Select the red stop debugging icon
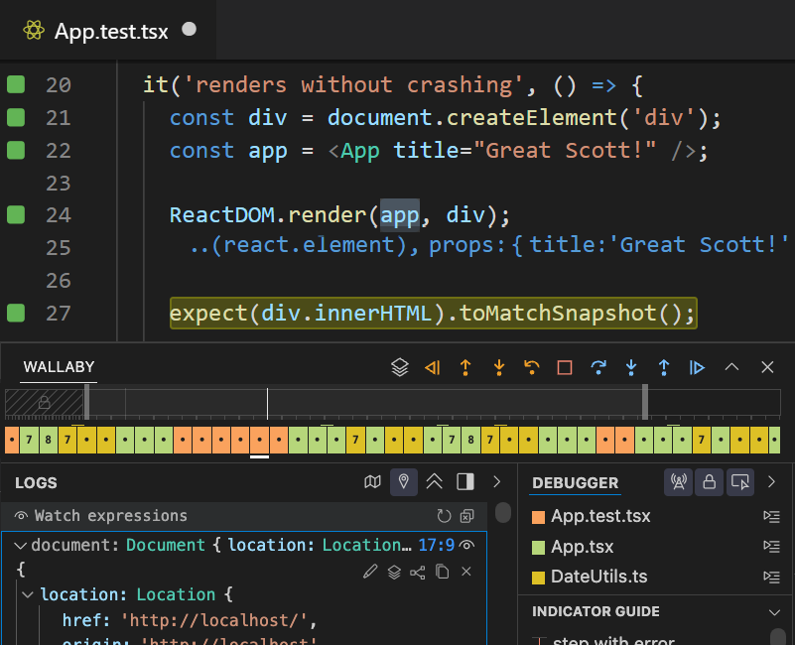The image size is (795, 645). 563,367
